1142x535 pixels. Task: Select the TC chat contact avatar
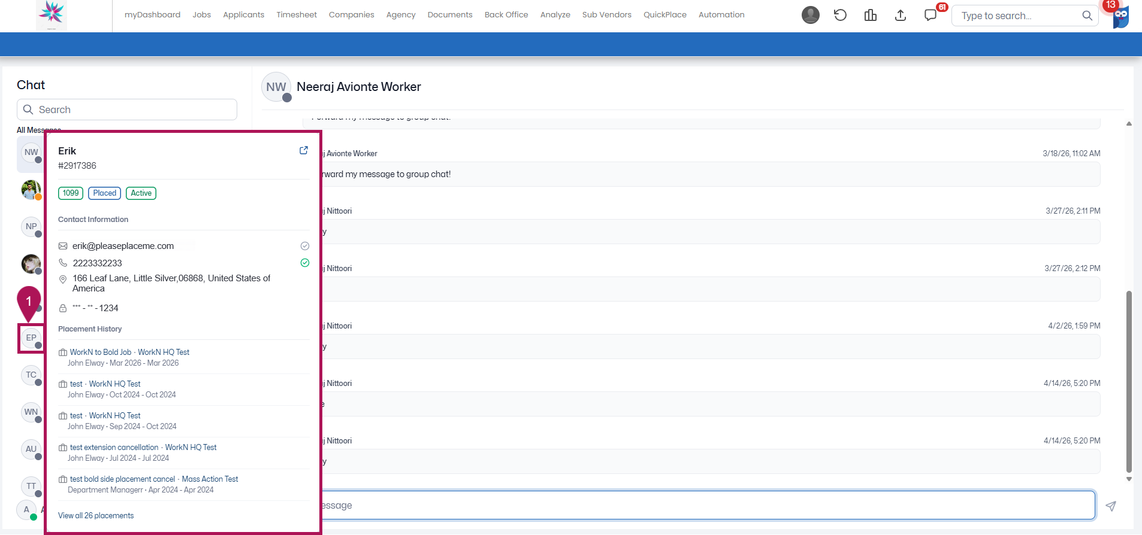pyautogui.click(x=31, y=375)
